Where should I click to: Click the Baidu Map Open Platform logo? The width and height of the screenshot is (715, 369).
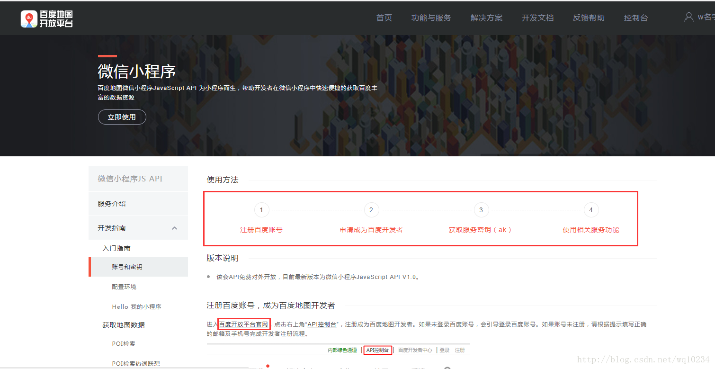point(47,19)
